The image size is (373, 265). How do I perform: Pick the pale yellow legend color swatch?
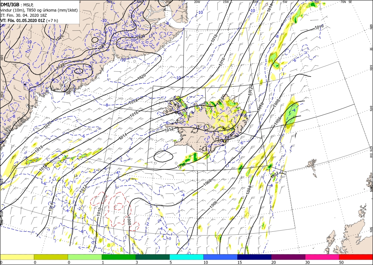pos(17,257)
